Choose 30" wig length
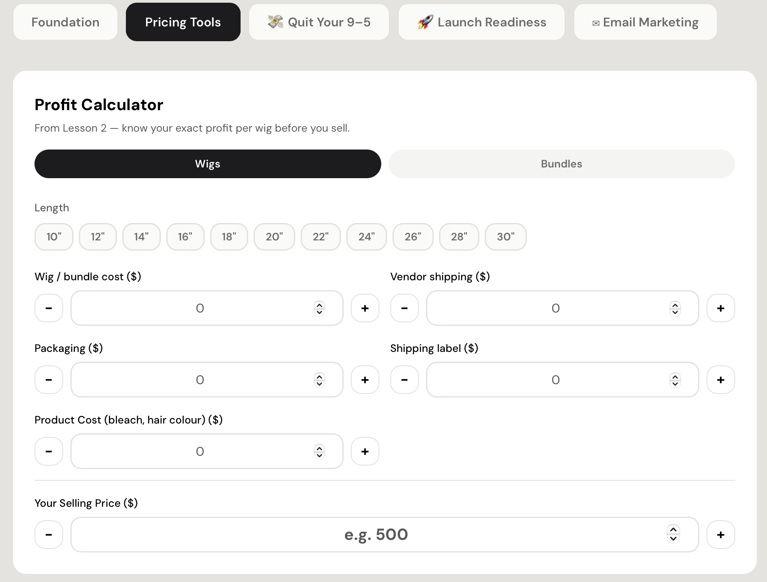The height and width of the screenshot is (582, 767). coord(506,237)
